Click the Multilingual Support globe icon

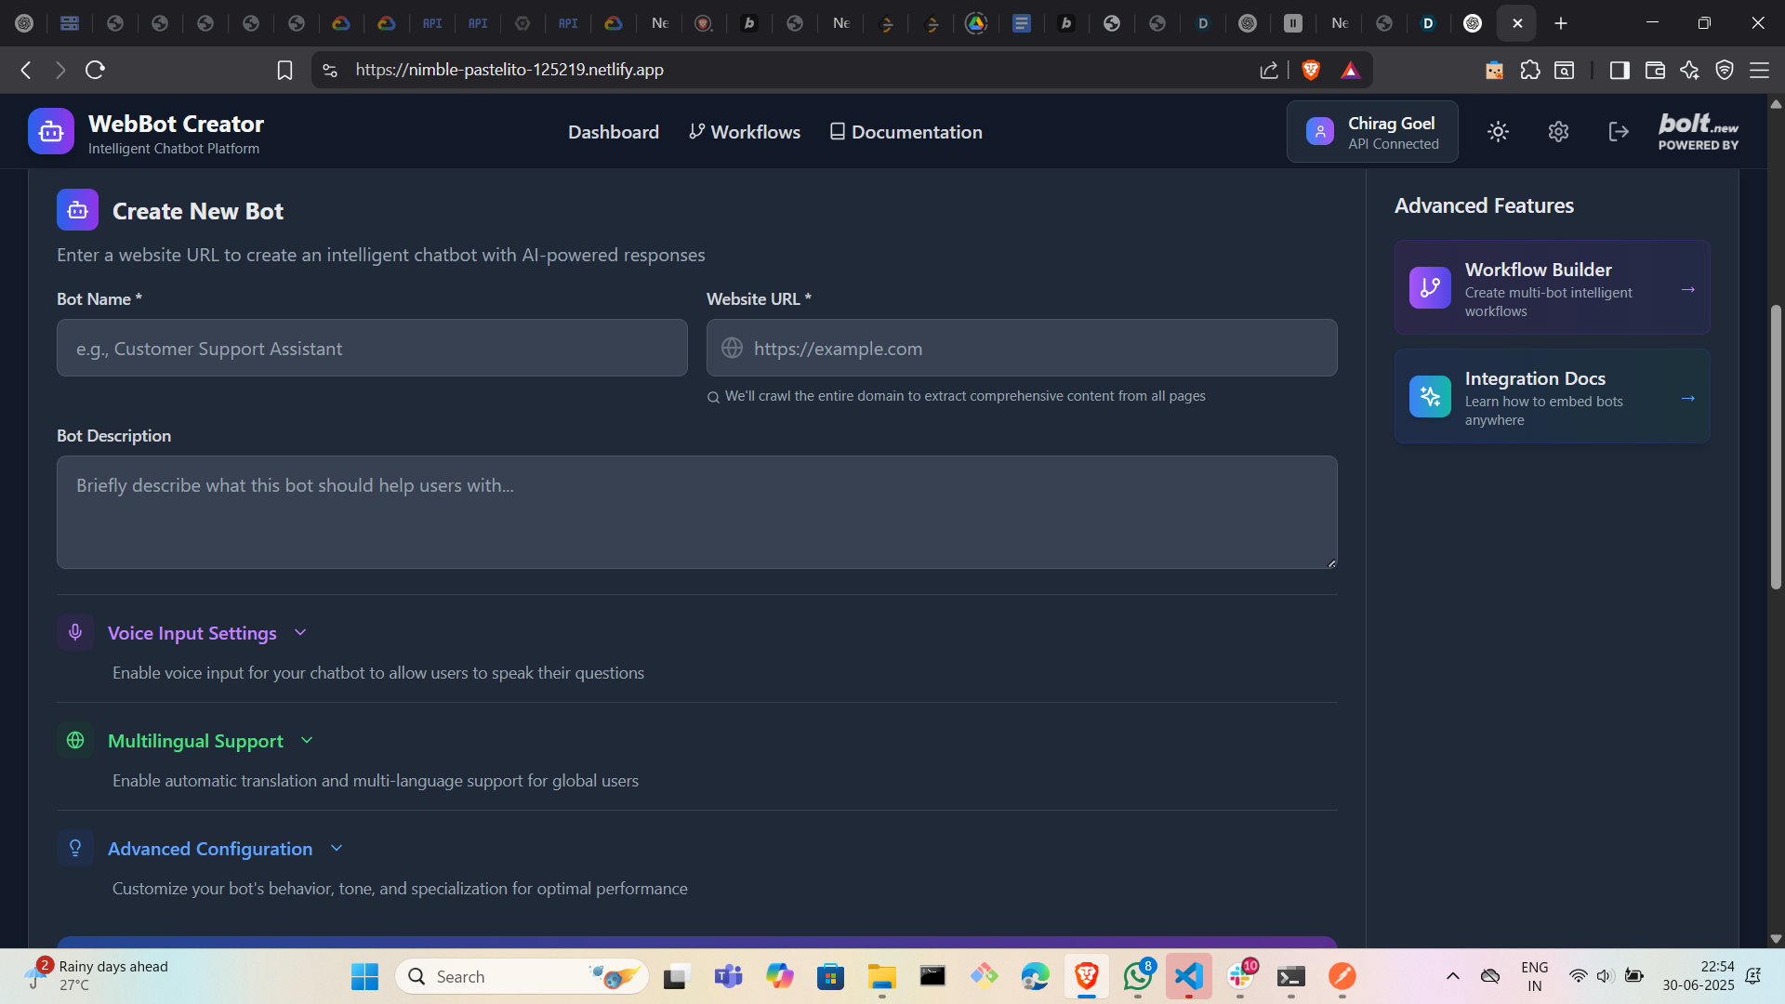pos(75,740)
